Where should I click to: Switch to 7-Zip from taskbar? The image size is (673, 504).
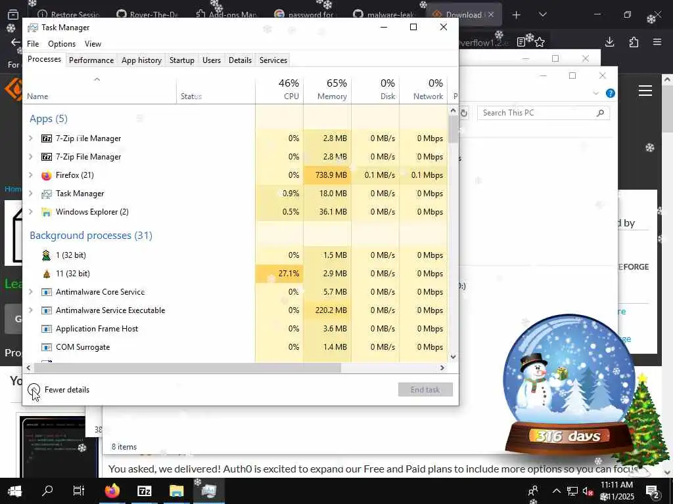144,491
